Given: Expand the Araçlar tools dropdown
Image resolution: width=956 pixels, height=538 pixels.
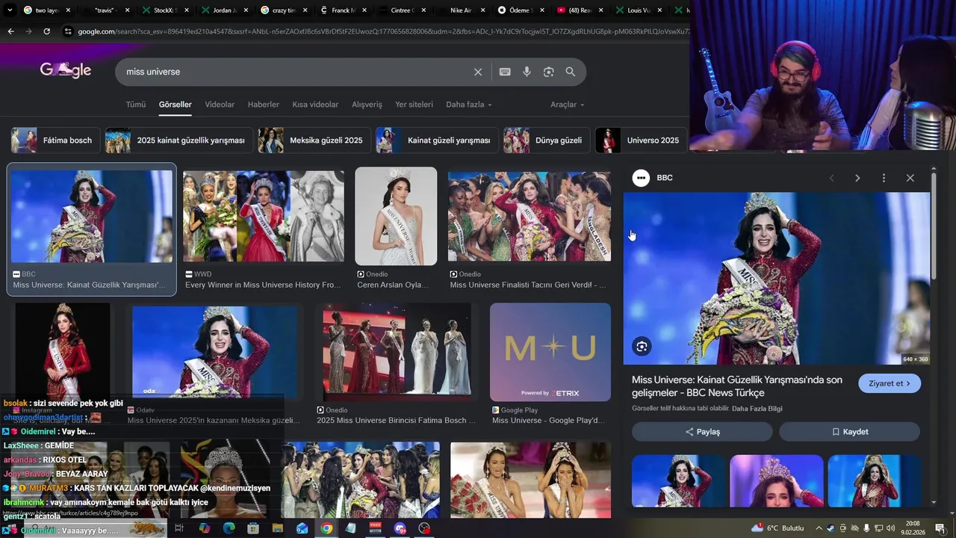Looking at the screenshot, I should tap(568, 105).
